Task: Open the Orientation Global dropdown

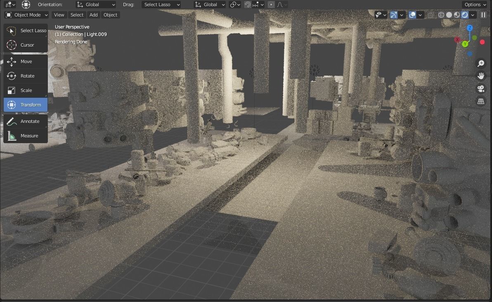Action: (96, 5)
